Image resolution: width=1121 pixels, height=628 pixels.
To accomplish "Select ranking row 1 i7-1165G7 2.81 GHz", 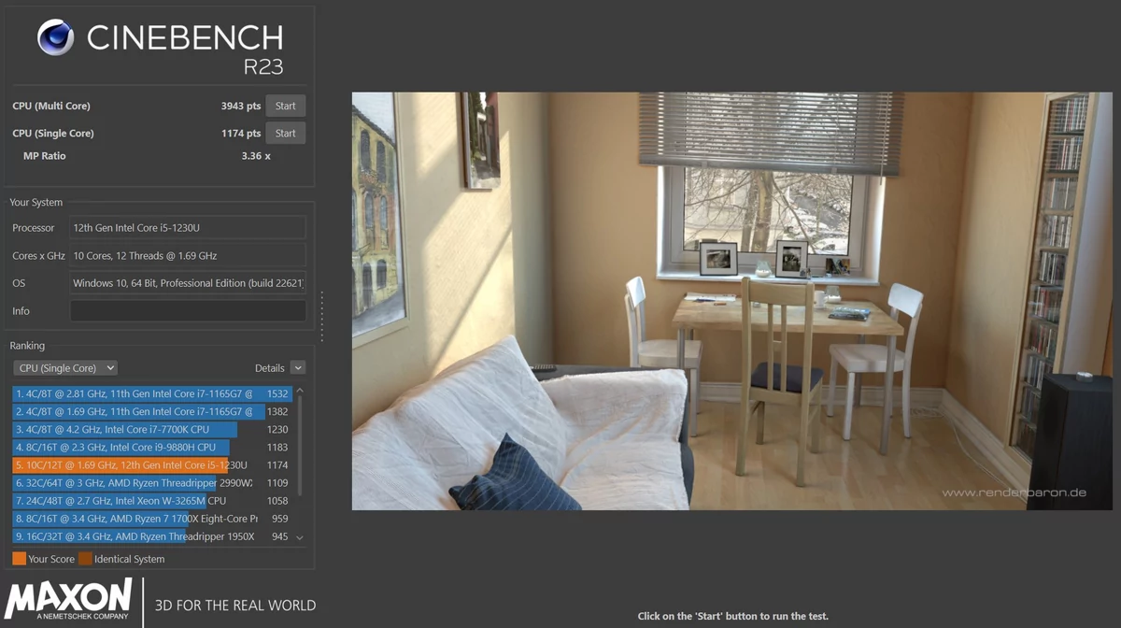I will point(152,394).
